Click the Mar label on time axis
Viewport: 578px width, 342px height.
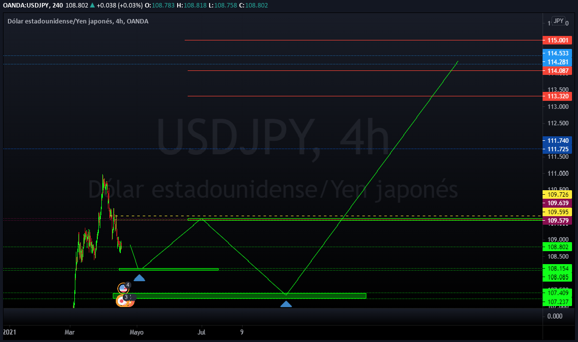coord(70,333)
